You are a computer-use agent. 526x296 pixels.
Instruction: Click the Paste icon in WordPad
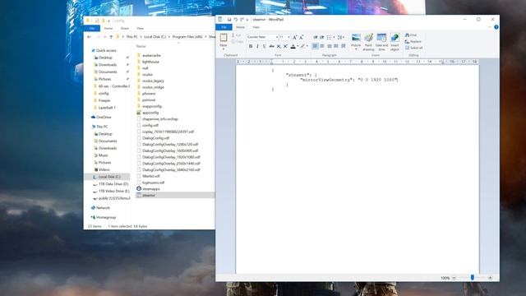(224, 37)
